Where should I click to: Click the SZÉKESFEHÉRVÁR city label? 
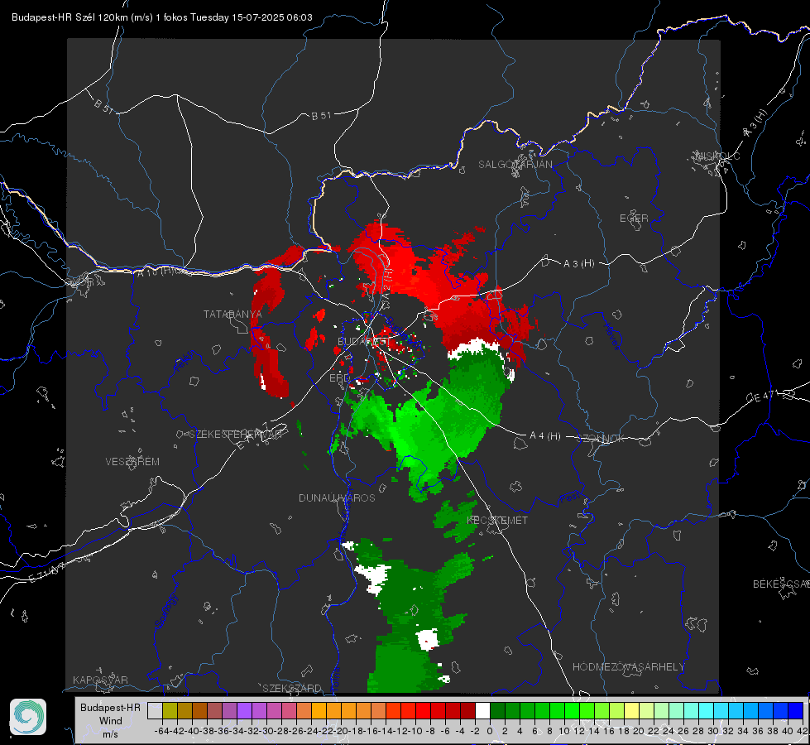237,435
